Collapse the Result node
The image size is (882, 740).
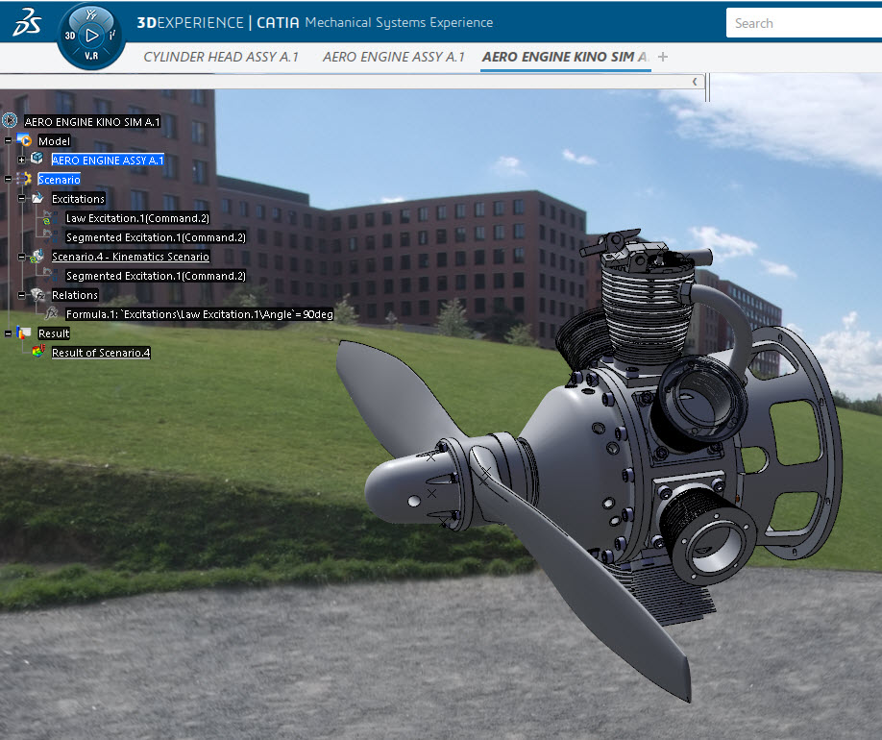tap(8, 333)
